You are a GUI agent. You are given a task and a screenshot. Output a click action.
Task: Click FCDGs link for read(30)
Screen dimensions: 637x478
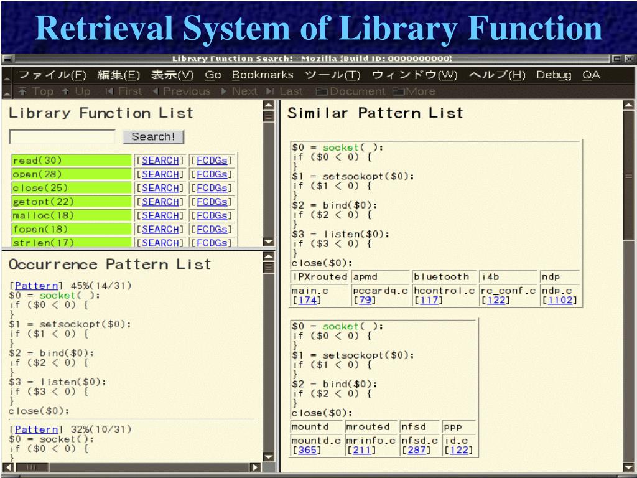[x=212, y=161]
